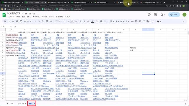Format as currency with yen icon
Viewport: 189px width, 106px height.
[35, 21]
